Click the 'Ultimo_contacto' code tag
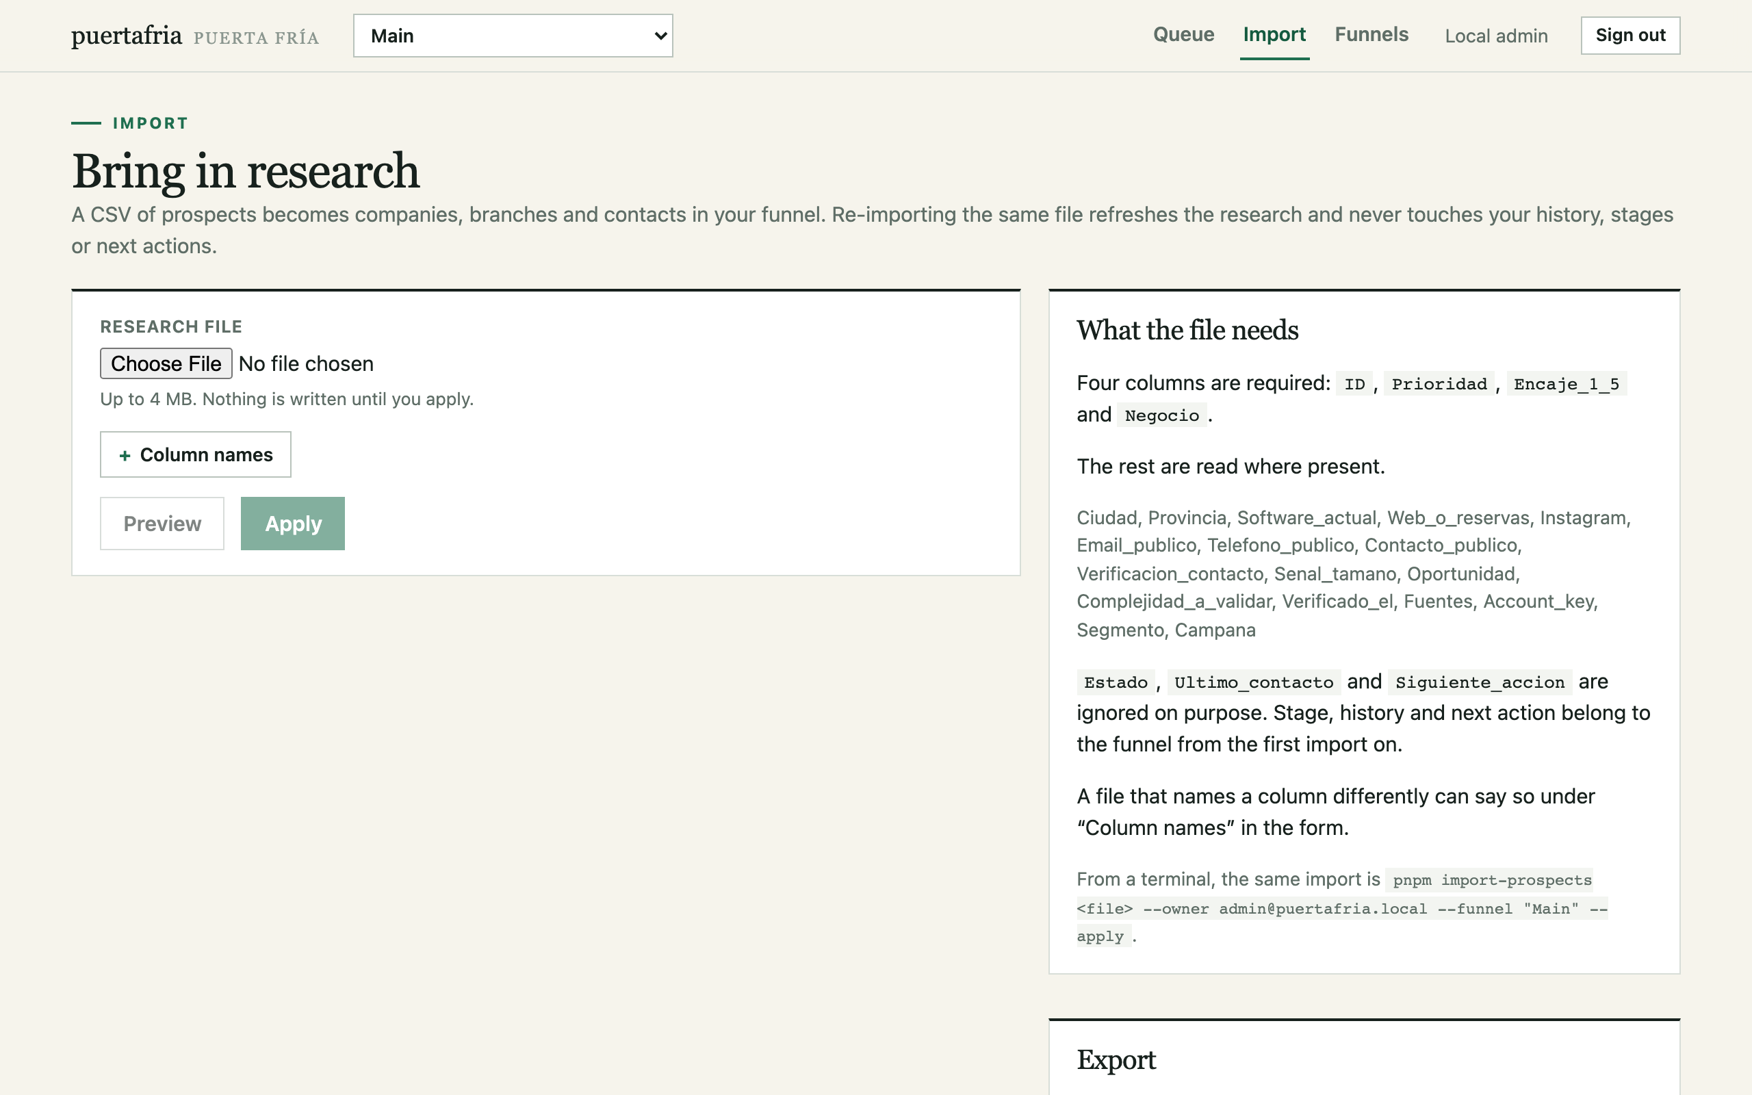 (1253, 682)
